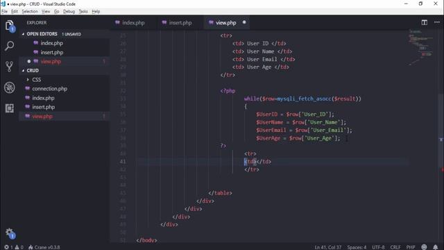Click VS Code logo in title bar
The height and width of the screenshot is (250, 444).
click(3, 3)
